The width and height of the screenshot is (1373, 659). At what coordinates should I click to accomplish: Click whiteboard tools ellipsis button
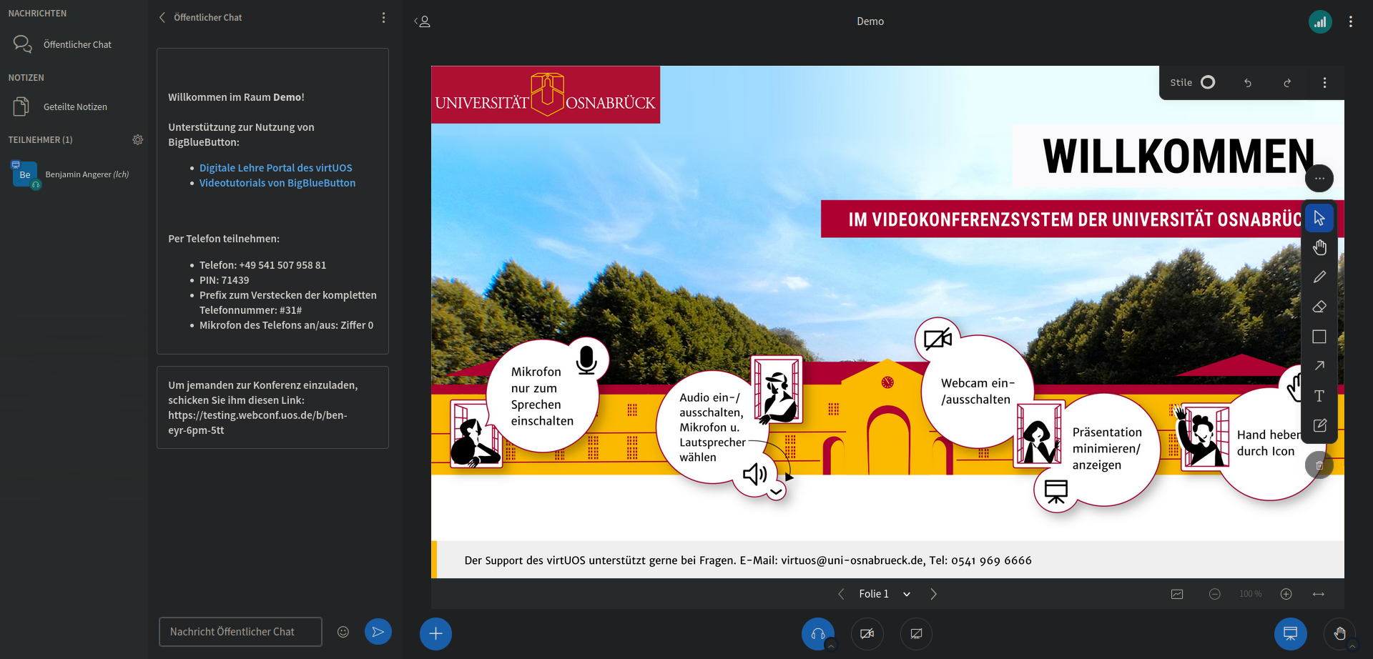coord(1319,179)
